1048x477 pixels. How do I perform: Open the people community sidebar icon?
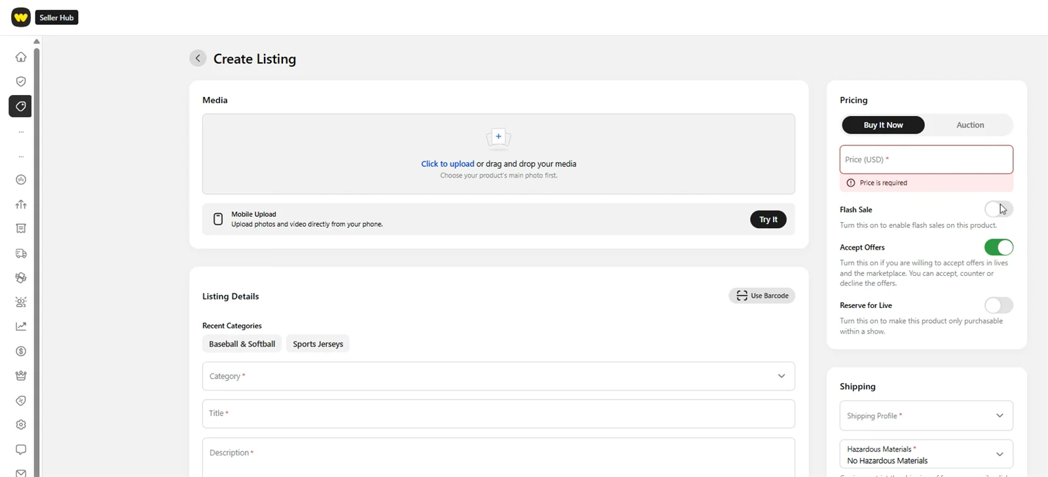[x=21, y=302]
